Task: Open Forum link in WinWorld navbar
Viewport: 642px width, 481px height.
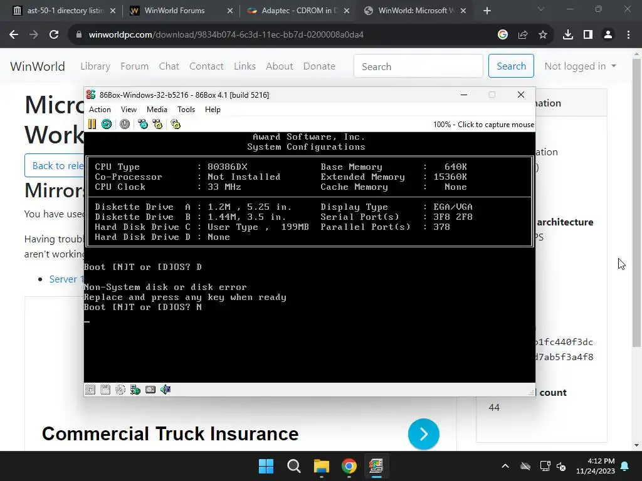Action: click(x=134, y=66)
